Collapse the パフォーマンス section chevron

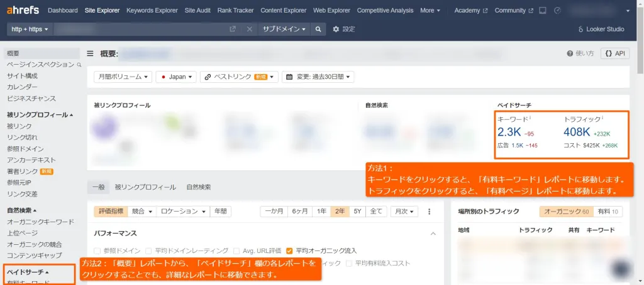coord(433,234)
